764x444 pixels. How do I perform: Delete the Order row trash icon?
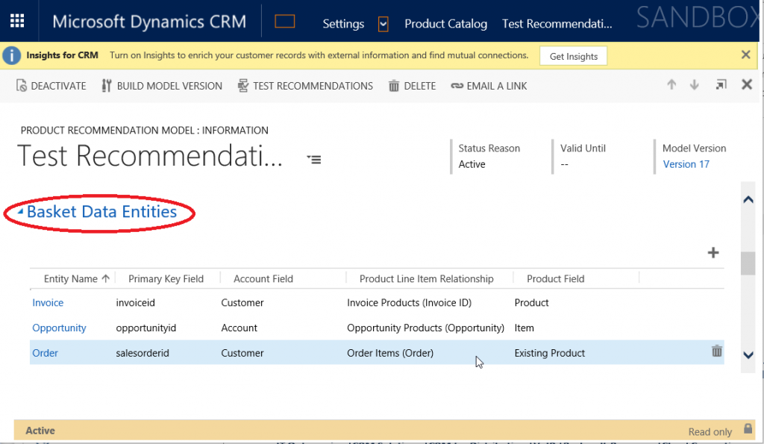(x=717, y=351)
